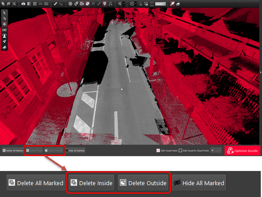This screenshot has width=262, height=197.
Task: Select the measure ruler tool
Action: click(55, 4)
